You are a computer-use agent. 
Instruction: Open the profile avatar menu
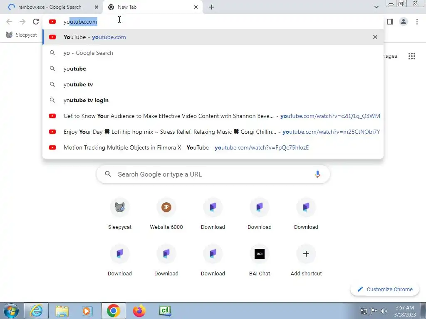(x=404, y=22)
